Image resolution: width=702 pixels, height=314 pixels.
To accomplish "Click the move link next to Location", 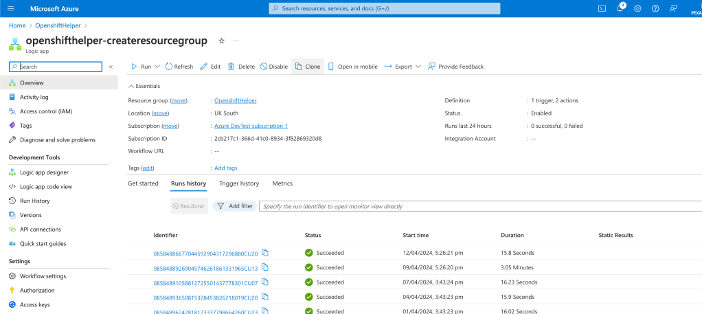I will 161,113.
